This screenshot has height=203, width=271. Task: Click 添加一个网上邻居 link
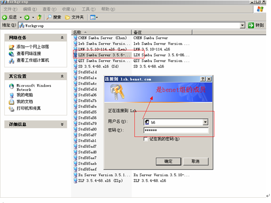pos(33,47)
